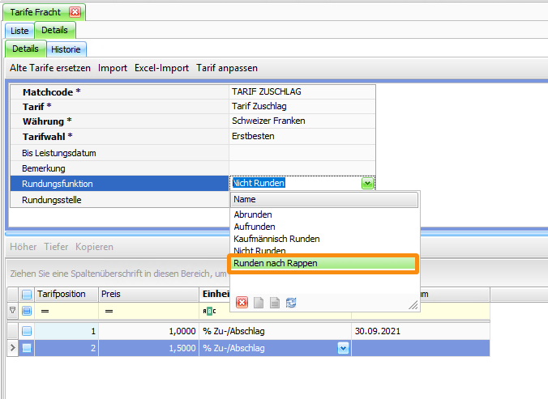Click Alte Tarife ersetzen
Image resolution: width=548 pixels, height=399 pixels.
point(49,68)
